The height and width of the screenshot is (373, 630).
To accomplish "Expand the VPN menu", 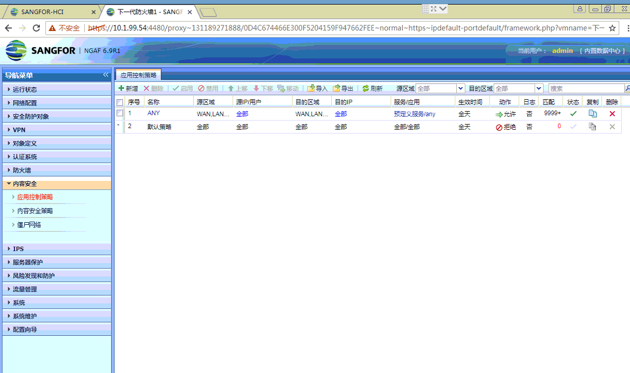I will pyautogui.click(x=57, y=129).
